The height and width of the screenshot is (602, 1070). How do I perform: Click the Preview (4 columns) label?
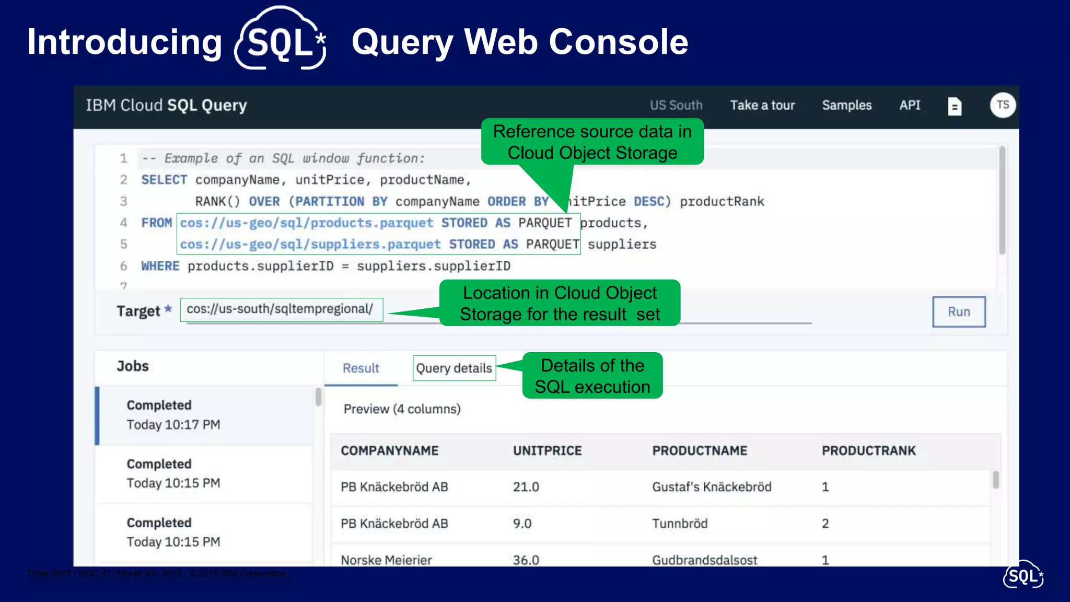(402, 409)
